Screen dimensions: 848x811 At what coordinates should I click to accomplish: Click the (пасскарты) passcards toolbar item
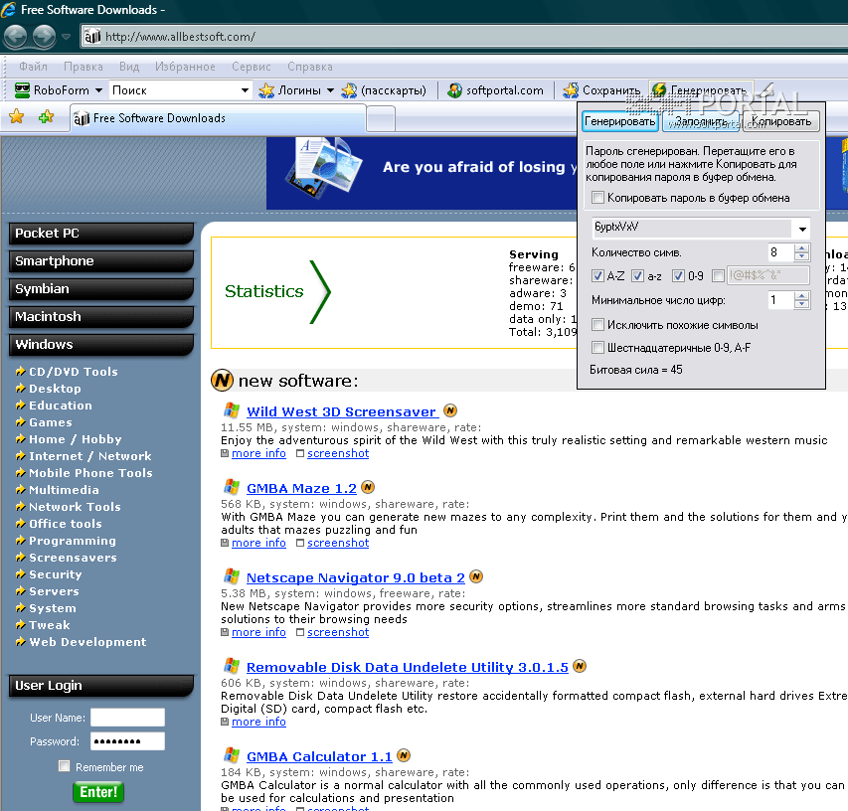click(x=384, y=90)
